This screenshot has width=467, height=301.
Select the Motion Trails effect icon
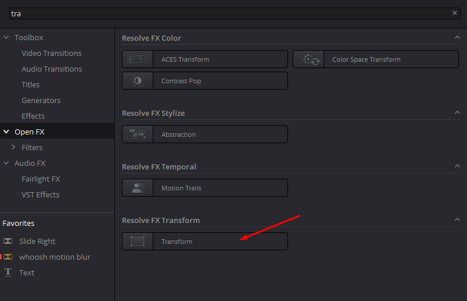pyautogui.click(x=138, y=188)
